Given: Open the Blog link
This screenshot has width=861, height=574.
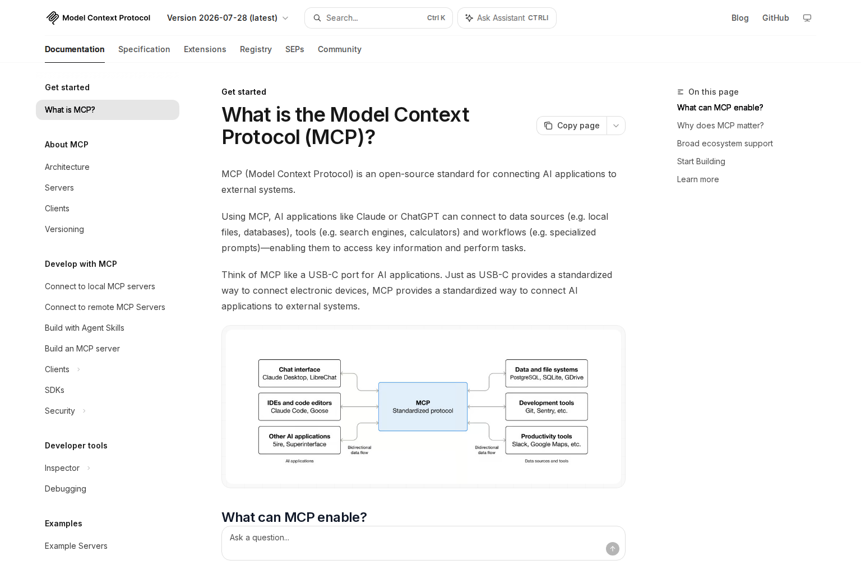Looking at the screenshot, I should (740, 18).
